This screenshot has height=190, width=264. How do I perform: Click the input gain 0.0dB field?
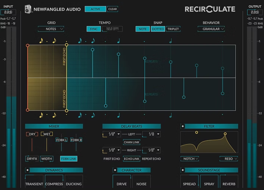coord(8,12)
